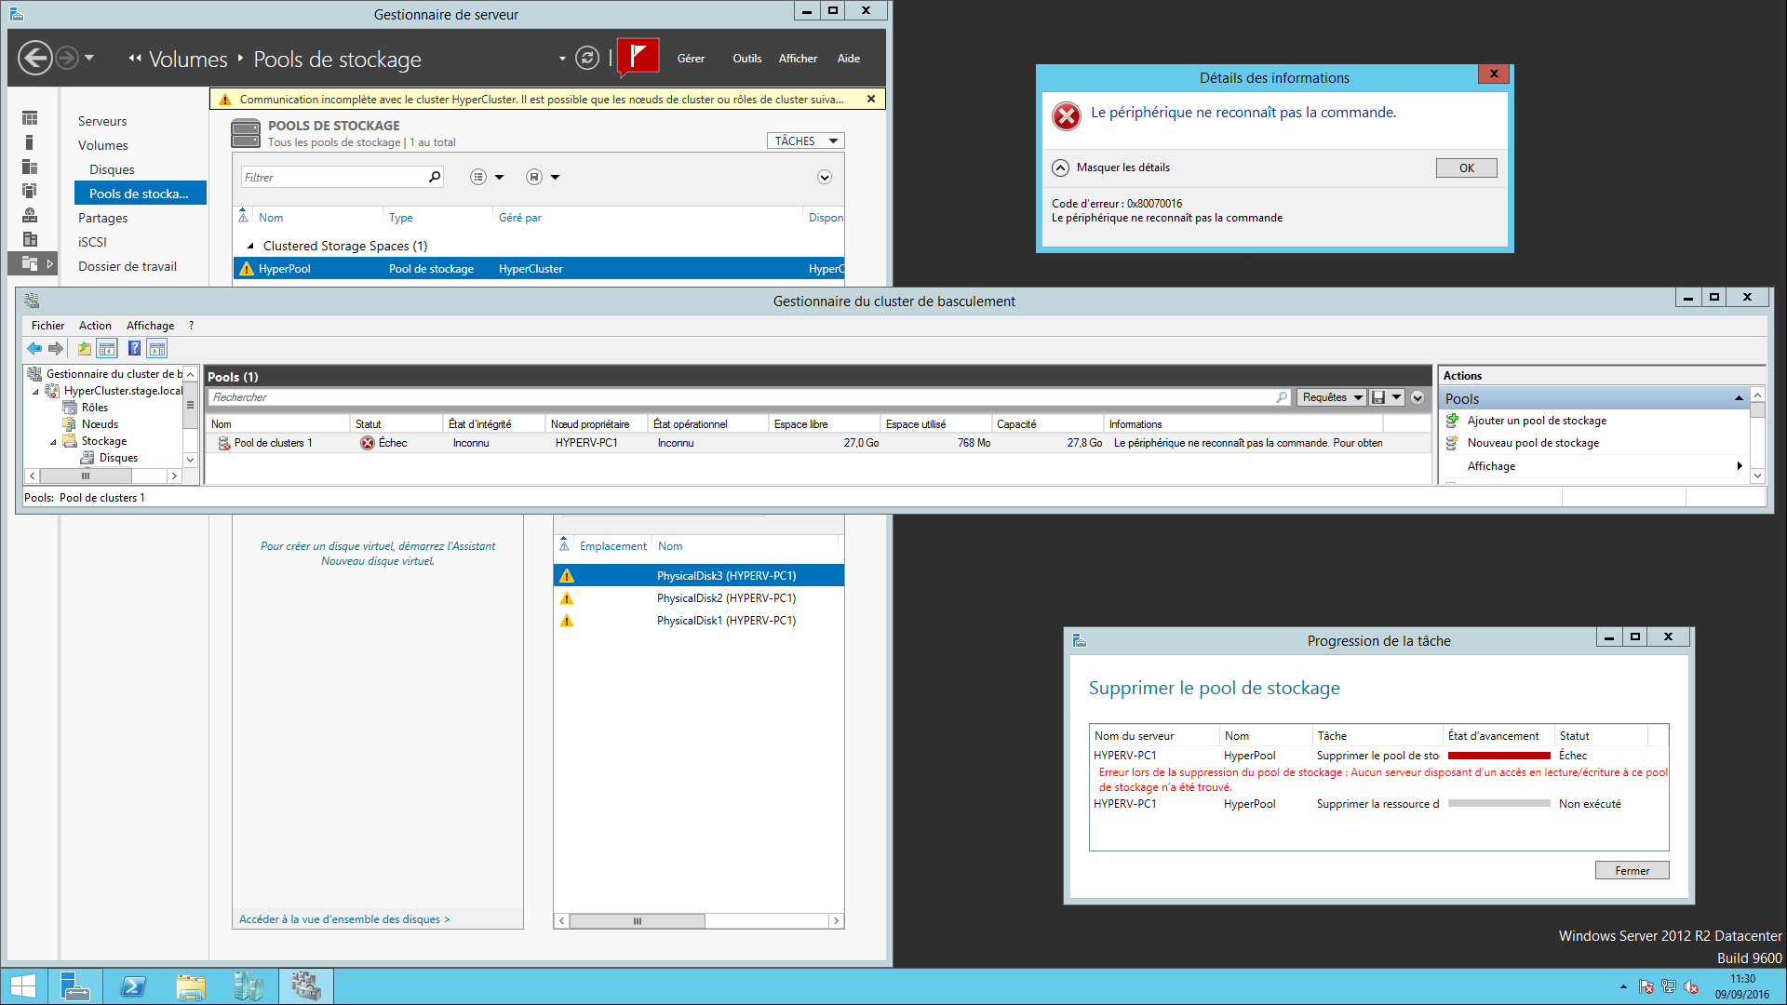Open the Afficher menu
The height and width of the screenshot is (1005, 1787).
point(798,59)
